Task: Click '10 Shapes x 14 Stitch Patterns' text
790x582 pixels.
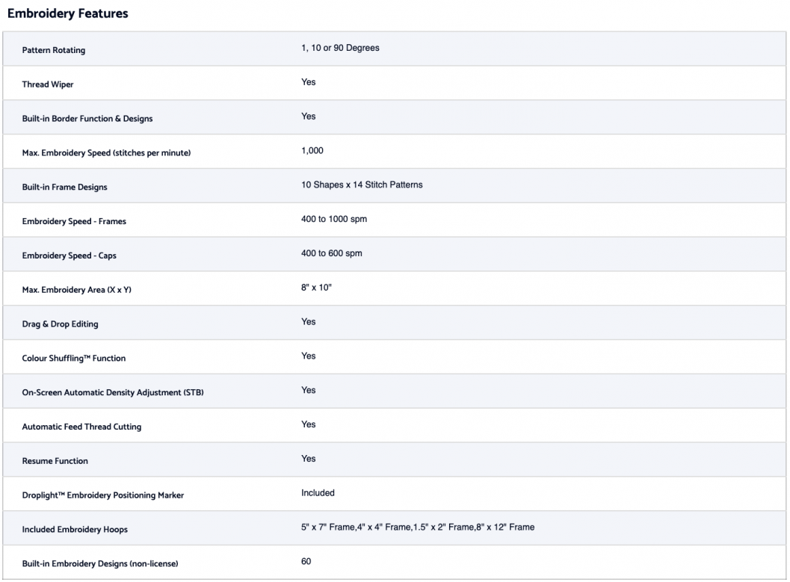Action: point(362,185)
